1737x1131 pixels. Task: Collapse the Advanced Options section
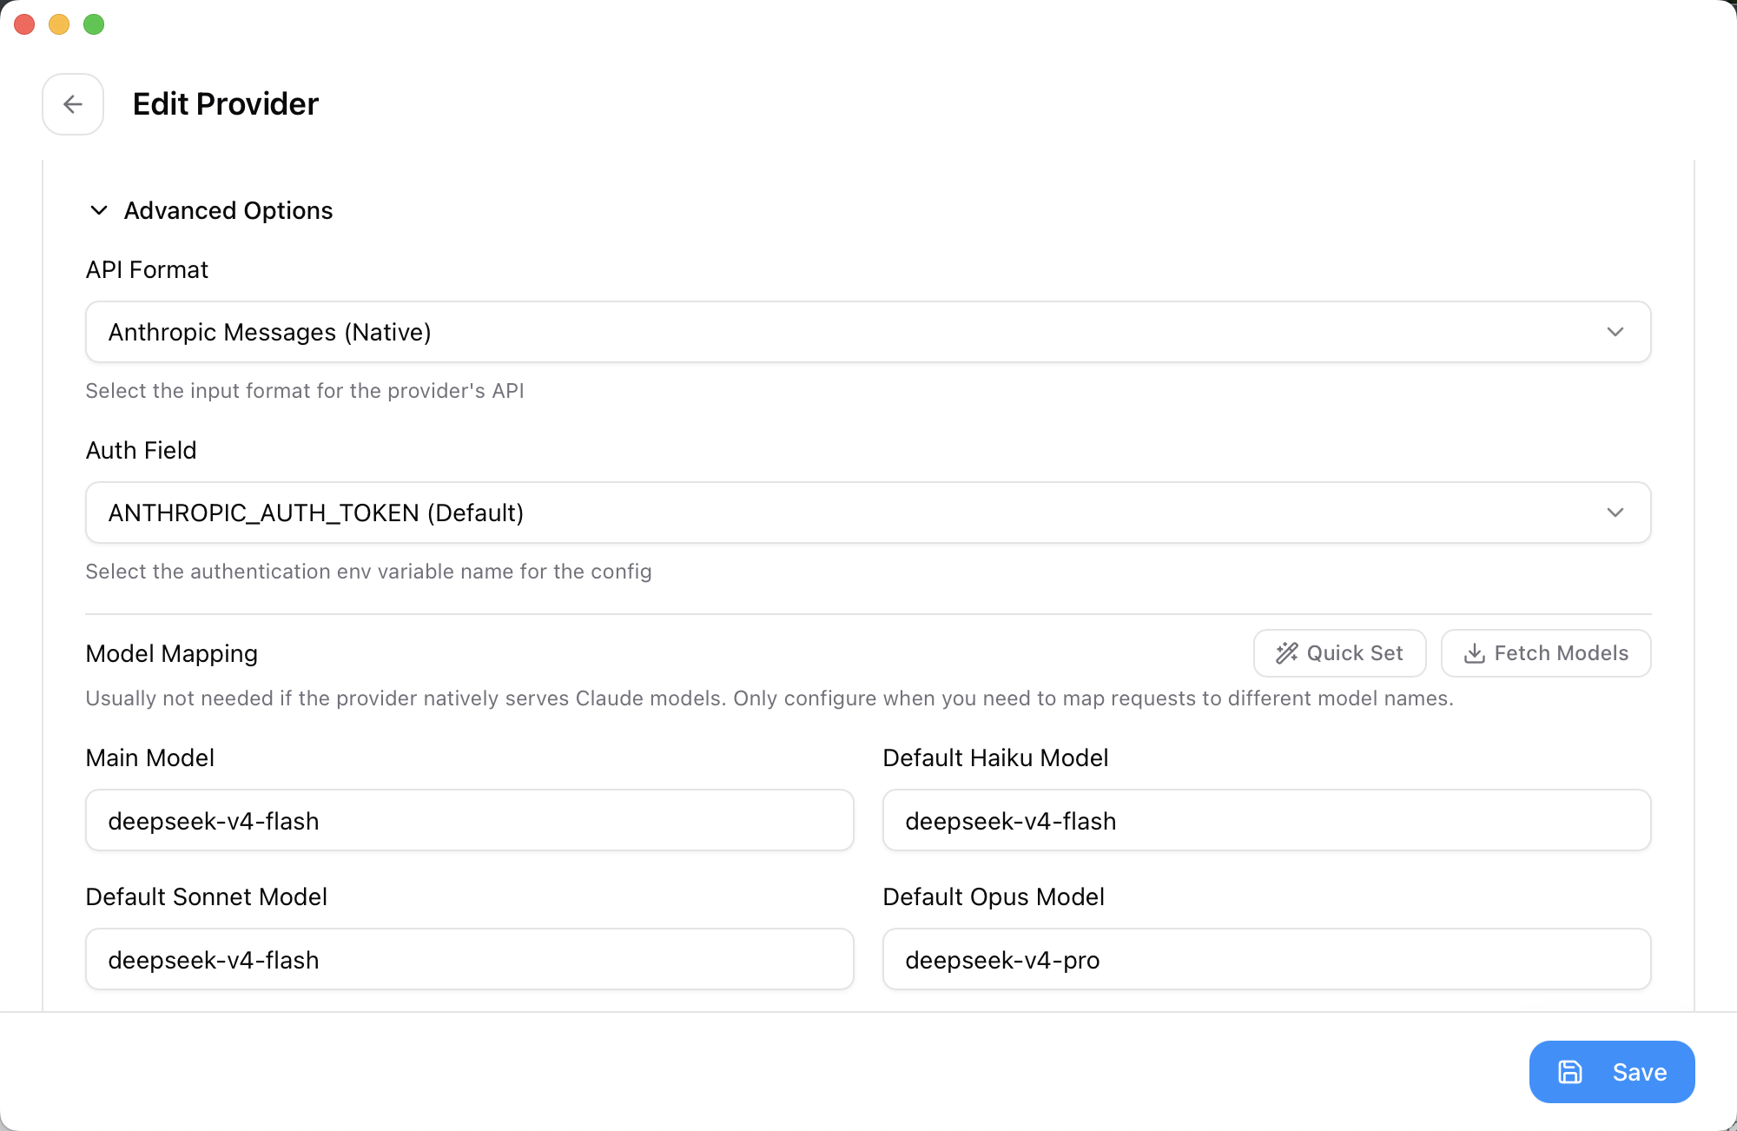[99, 210]
